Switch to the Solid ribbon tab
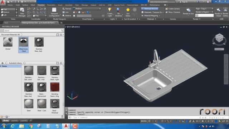Screen dimensions: 229x129 point(18,5)
